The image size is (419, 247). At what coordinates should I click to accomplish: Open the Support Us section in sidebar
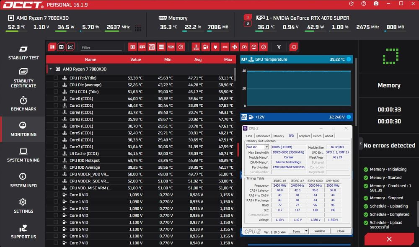click(23, 232)
